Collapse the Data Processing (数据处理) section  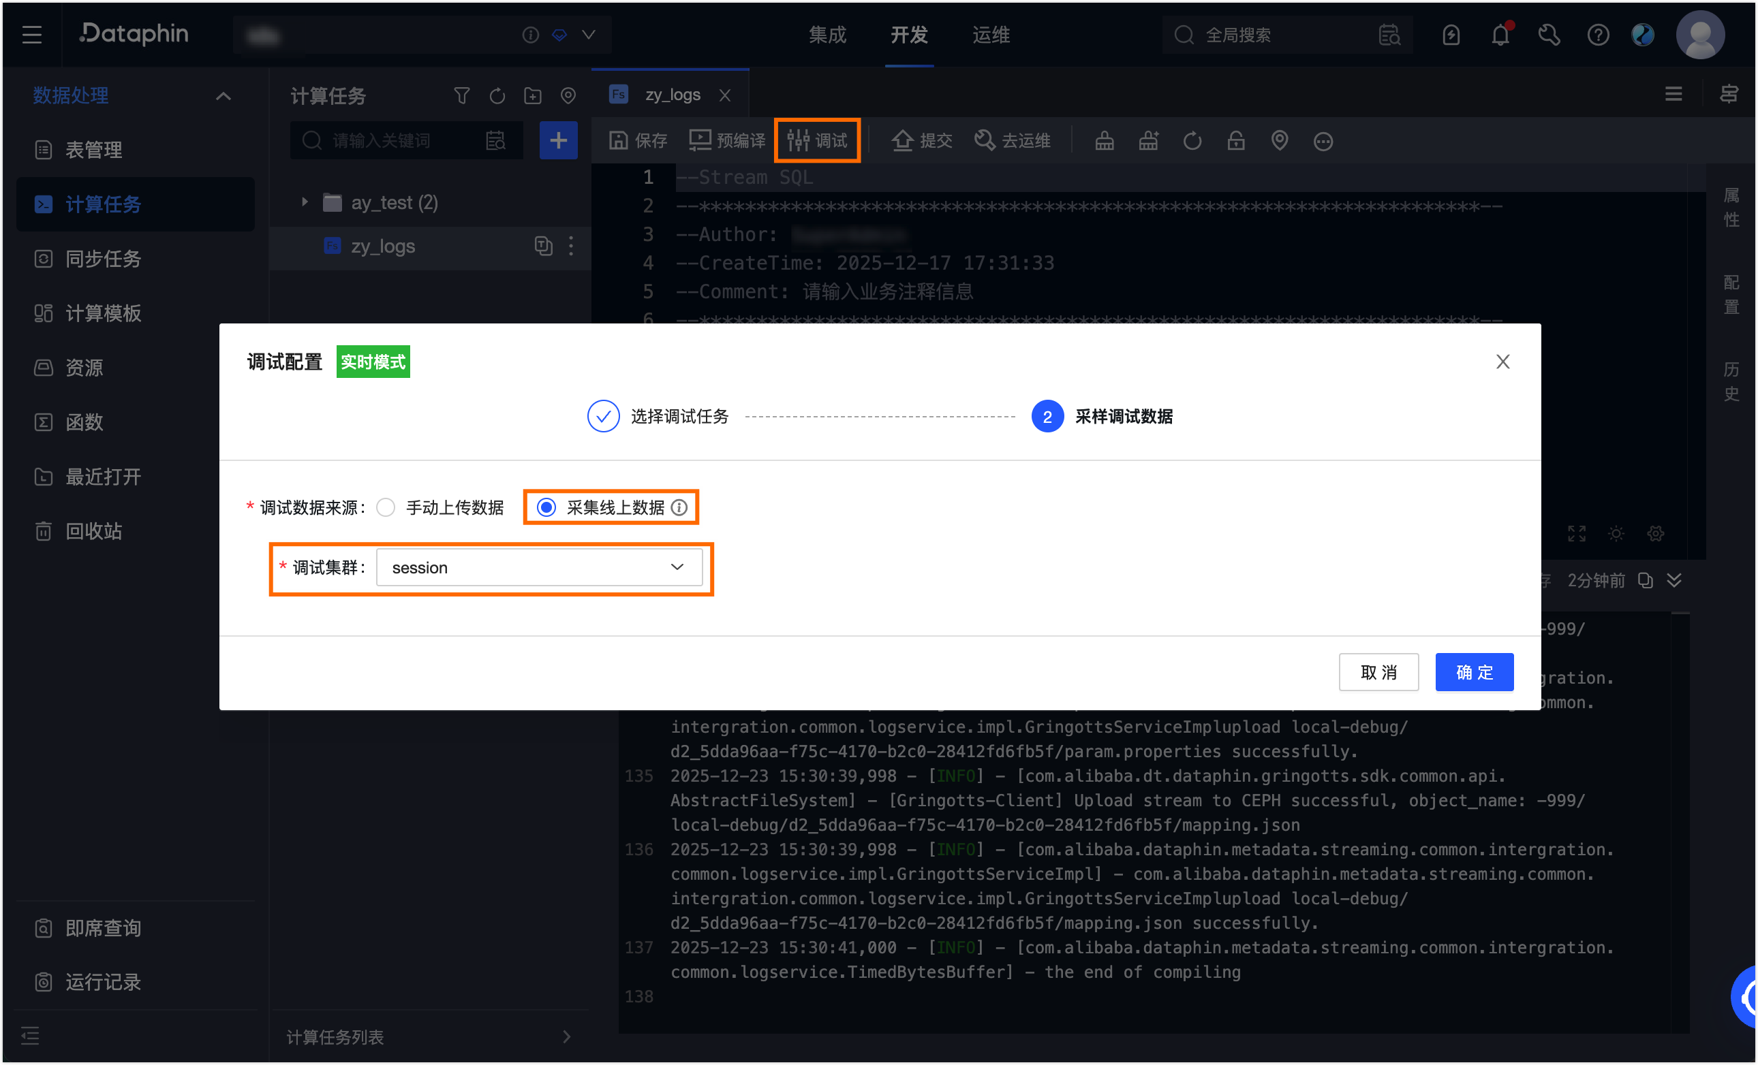pos(223,96)
